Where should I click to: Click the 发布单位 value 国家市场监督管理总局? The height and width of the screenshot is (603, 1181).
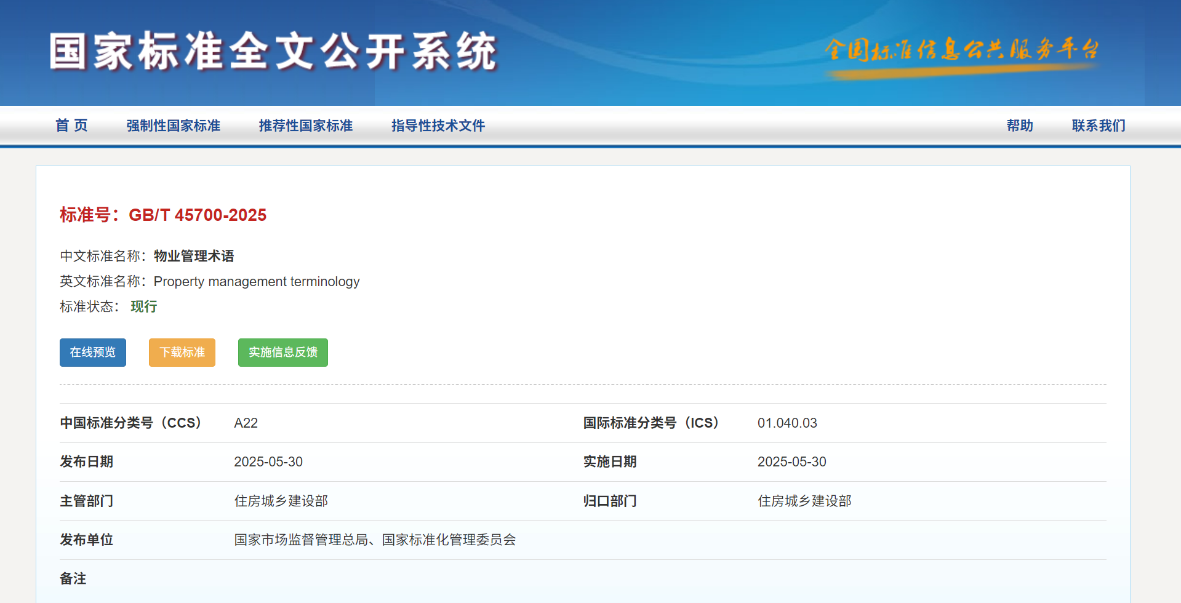click(300, 540)
